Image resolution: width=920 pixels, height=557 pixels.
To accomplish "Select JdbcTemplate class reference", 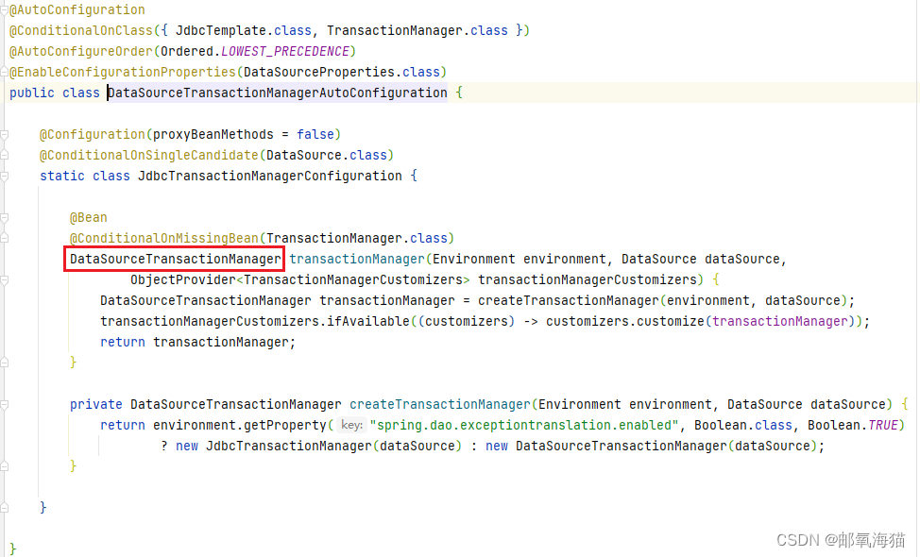I will tap(221, 30).
